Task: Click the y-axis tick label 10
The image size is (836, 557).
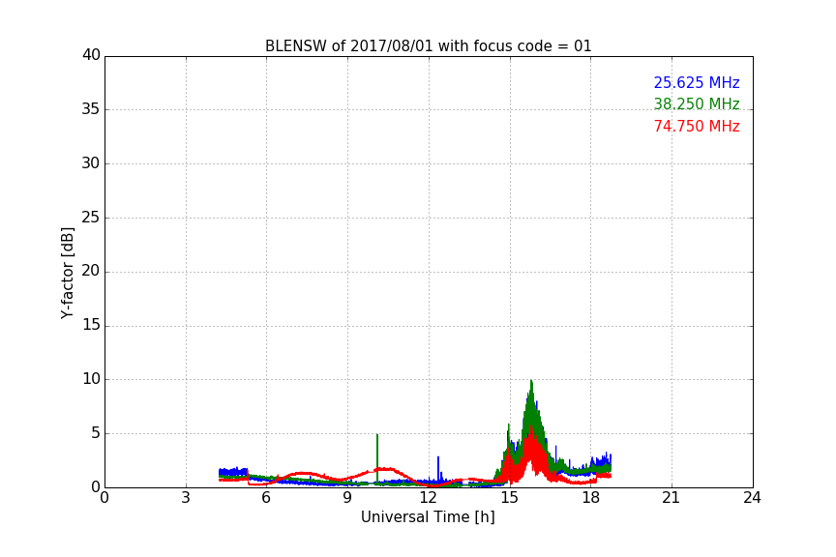Action: point(91,379)
